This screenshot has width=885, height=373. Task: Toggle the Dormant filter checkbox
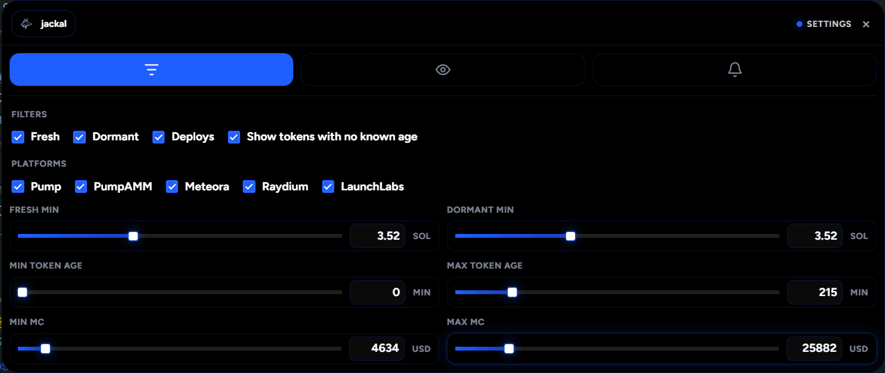[79, 137]
